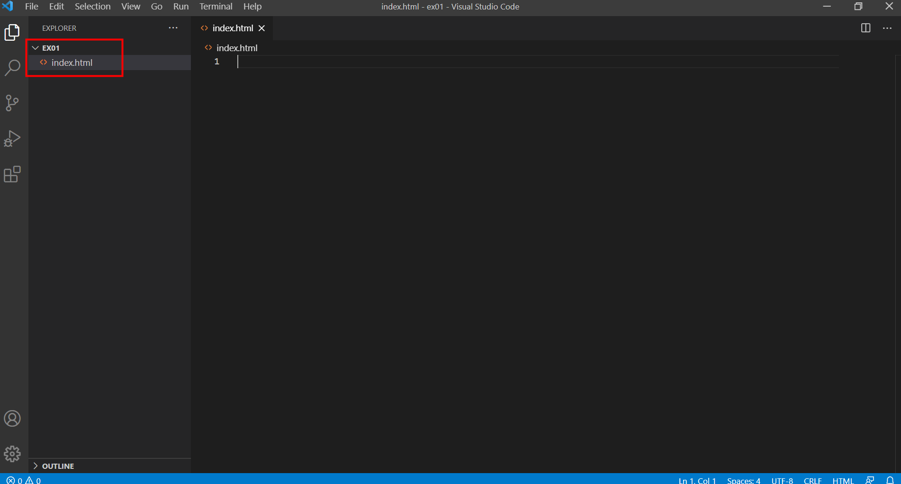
Task: Minimize the Visual Studio Code window
Action: coord(827,7)
